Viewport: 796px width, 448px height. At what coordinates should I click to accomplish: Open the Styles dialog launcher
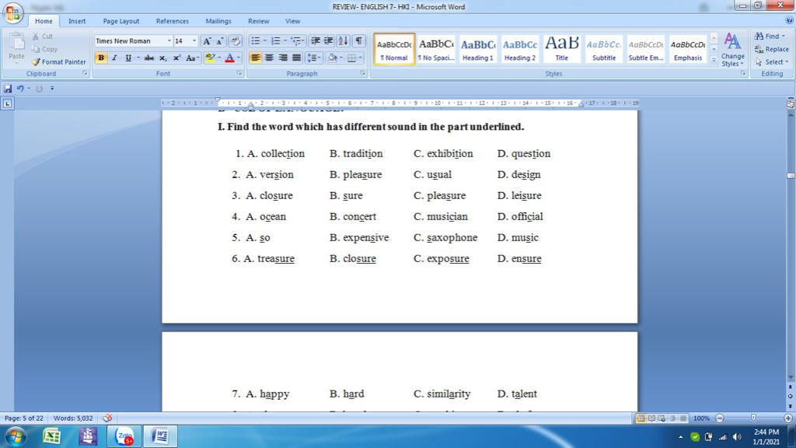(x=742, y=74)
